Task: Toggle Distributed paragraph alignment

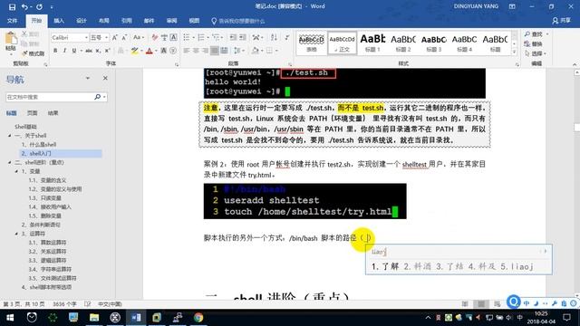Action: [x=224, y=51]
